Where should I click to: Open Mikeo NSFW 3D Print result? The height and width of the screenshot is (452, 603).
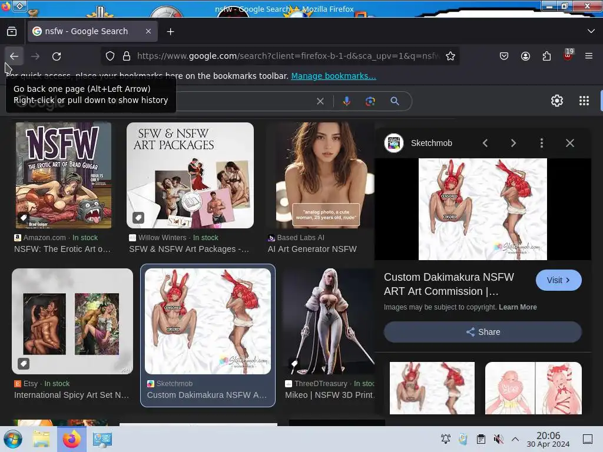click(x=330, y=395)
